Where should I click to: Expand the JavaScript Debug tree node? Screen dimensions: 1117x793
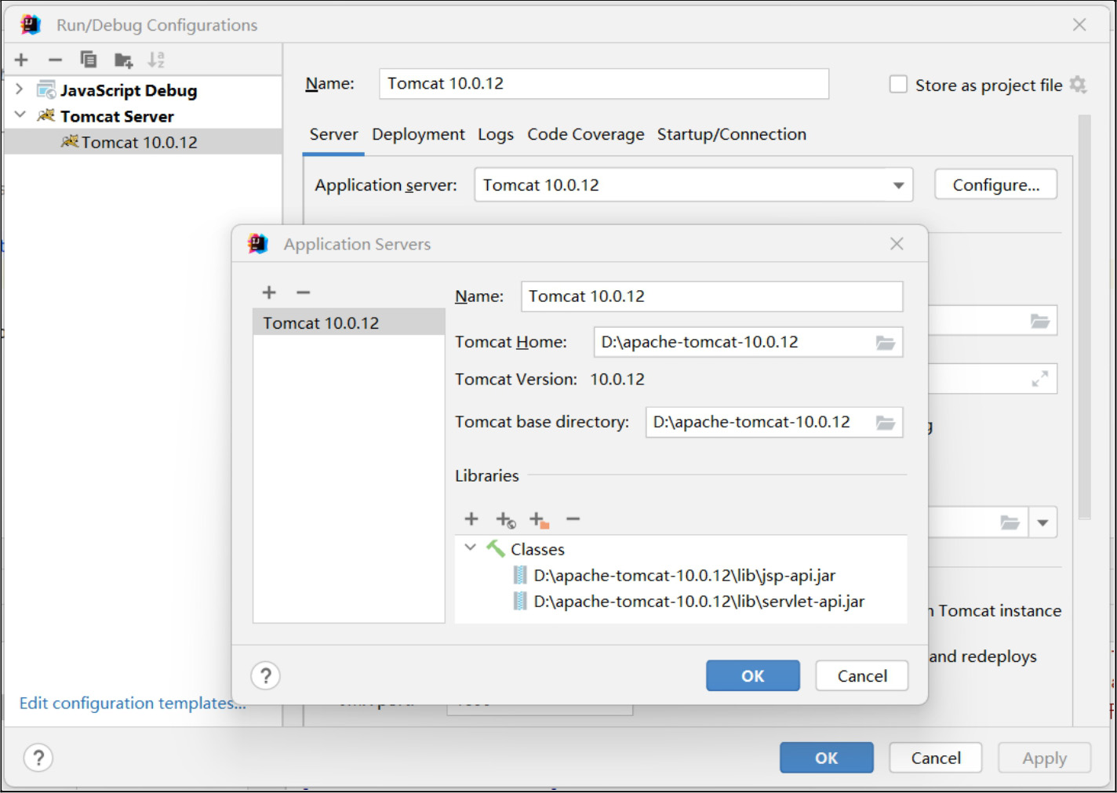click(x=20, y=89)
